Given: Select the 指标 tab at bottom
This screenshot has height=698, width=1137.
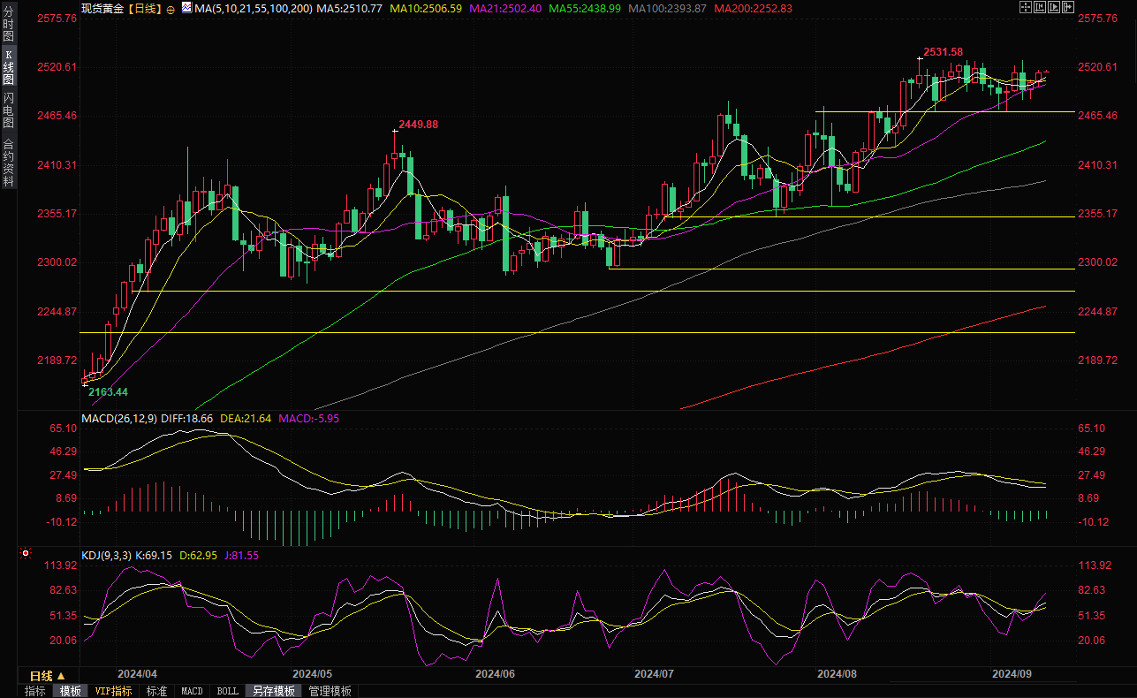Looking at the screenshot, I should (x=34, y=691).
